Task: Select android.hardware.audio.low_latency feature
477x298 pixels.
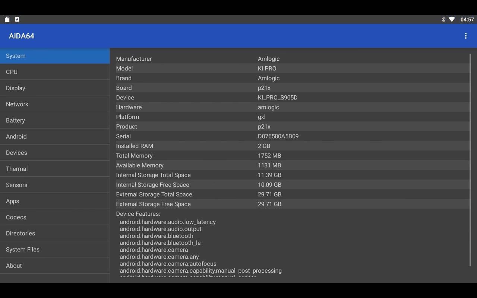Action: coord(168,222)
